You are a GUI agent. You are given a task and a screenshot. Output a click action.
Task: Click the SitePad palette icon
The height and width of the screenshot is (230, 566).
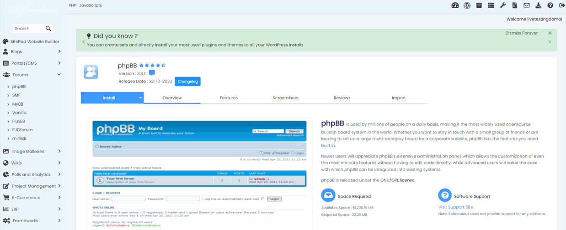coord(5,41)
